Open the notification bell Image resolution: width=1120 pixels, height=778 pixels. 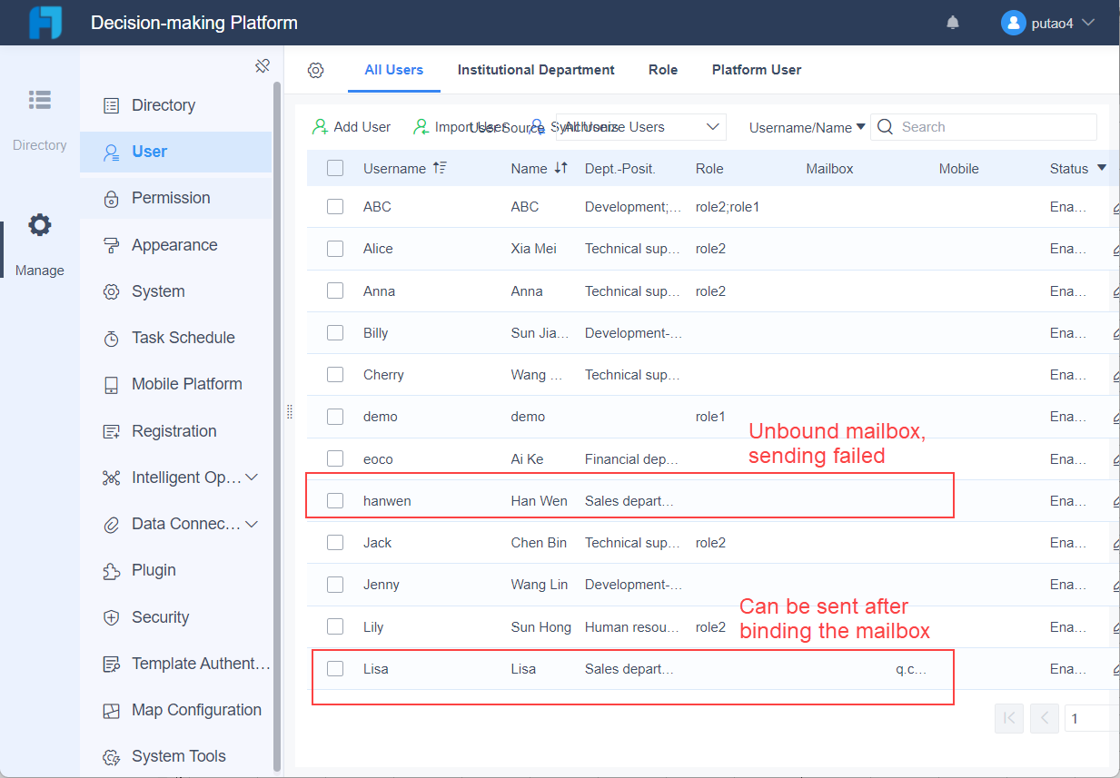tap(952, 22)
